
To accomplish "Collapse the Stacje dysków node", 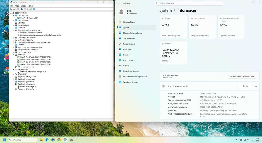I will (13, 69).
